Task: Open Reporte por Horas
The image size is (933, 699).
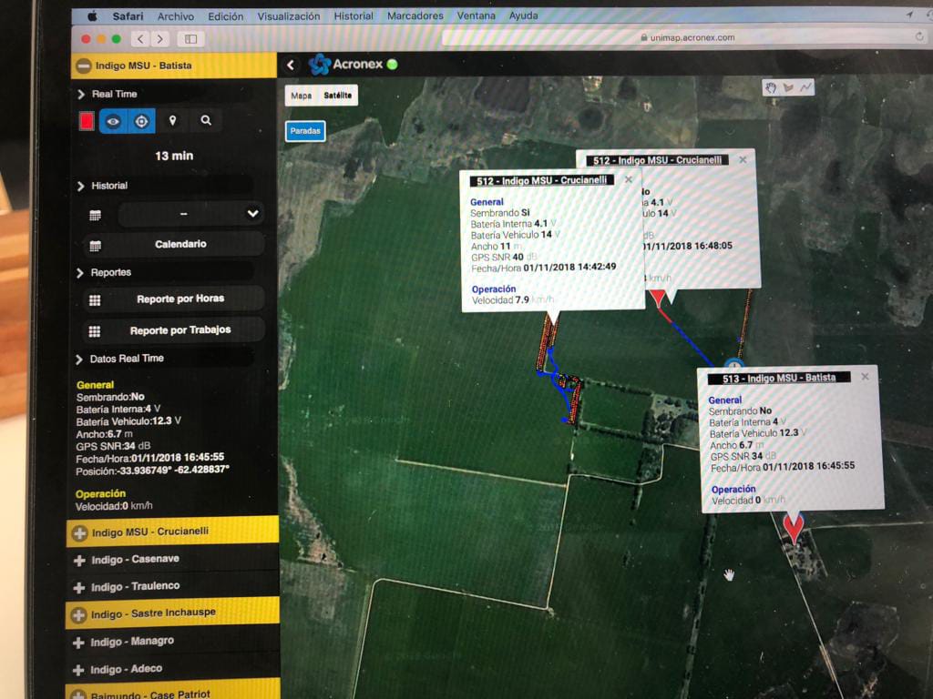Action: pyautogui.click(x=180, y=299)
